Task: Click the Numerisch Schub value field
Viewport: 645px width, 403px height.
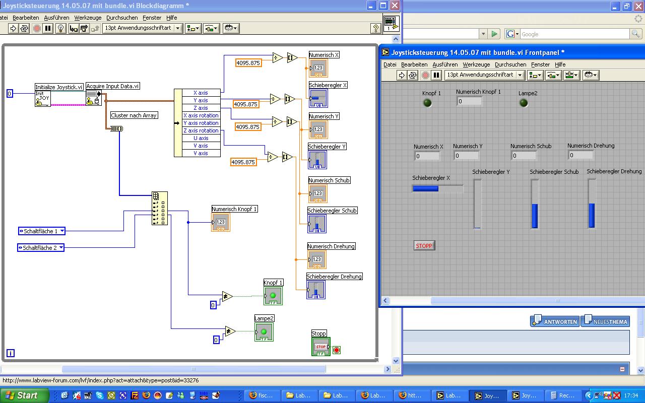Action: (524, 156)
